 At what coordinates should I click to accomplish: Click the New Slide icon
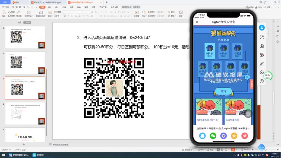(x=41, y=12)
